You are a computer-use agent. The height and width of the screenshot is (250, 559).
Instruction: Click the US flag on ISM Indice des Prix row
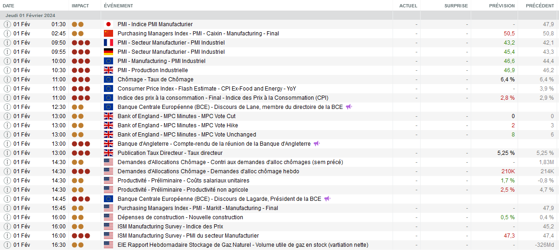[108, 227]
